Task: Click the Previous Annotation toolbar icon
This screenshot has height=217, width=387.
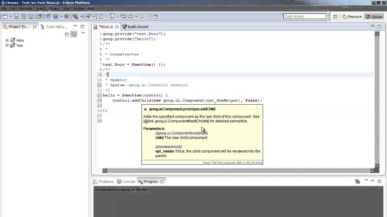Action: click(112, 17)
